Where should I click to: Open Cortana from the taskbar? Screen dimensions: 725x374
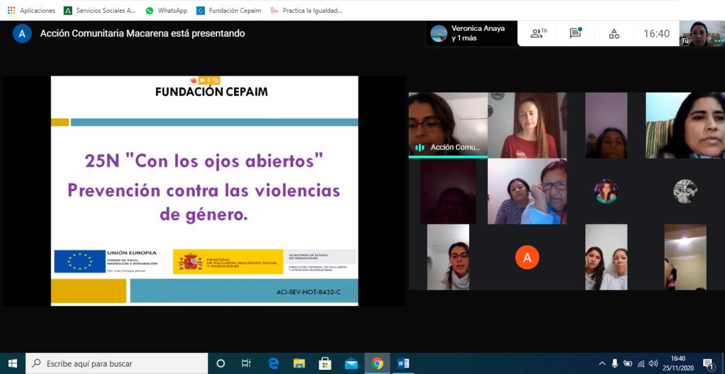click(x=221, y=363)
